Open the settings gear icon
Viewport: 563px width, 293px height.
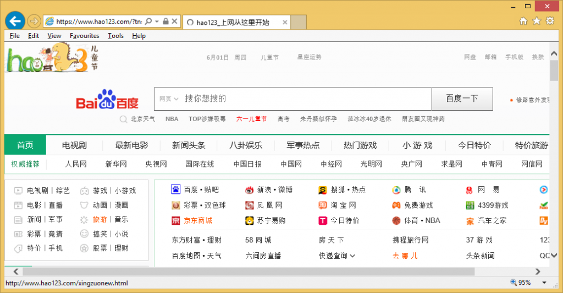(550, 21)
